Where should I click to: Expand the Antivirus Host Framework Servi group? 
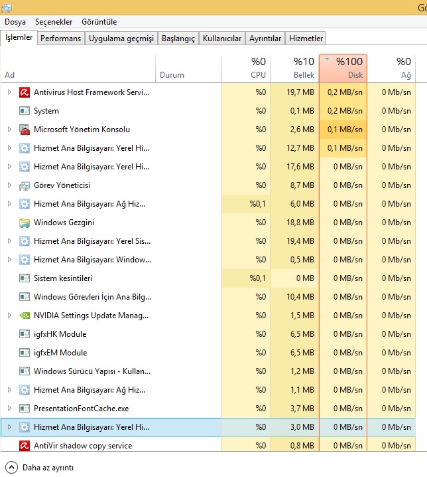(x=9, y=92)
